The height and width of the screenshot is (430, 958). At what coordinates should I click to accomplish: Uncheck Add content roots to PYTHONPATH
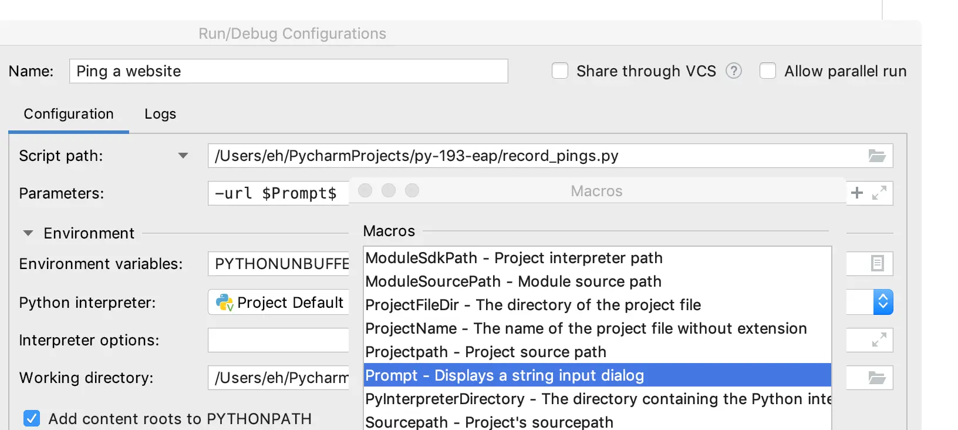32,418
